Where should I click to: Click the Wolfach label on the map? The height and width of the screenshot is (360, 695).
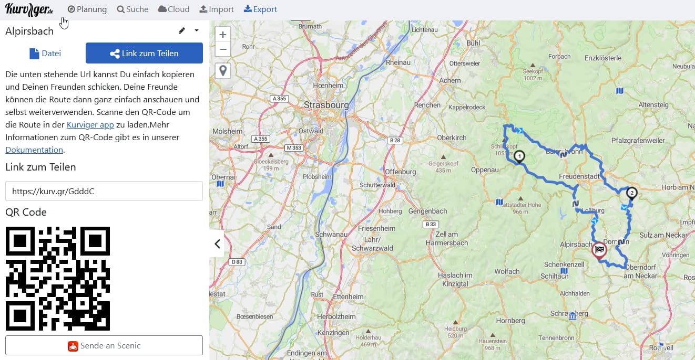[x=507, y=271]
